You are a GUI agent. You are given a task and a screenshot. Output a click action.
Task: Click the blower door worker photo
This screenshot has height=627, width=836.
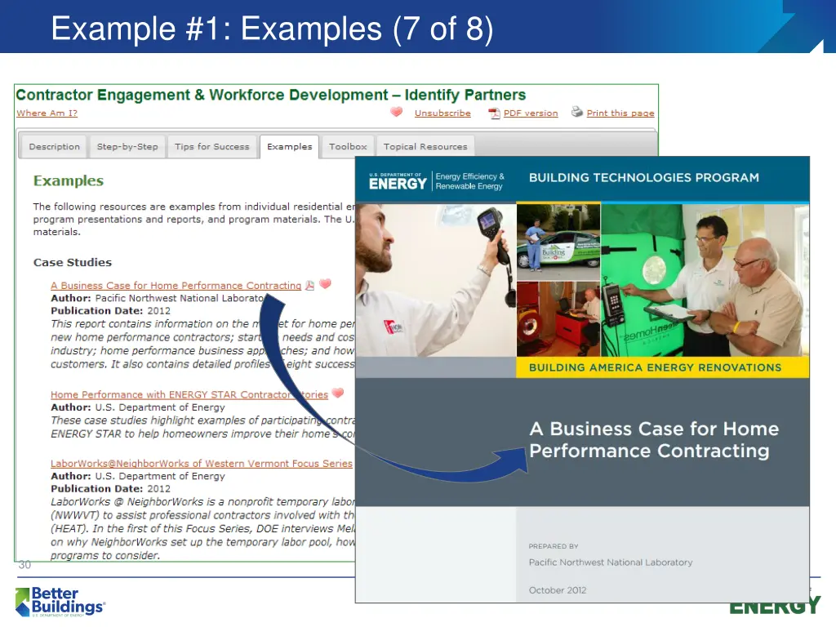[558, 319]
